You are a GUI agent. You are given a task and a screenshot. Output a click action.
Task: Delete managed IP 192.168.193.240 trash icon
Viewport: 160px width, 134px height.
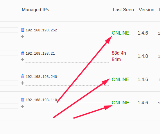click(23, 76)
